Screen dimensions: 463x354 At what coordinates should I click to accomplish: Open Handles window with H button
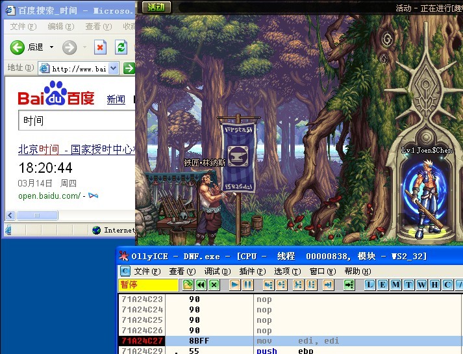click(x=434, y=285)
